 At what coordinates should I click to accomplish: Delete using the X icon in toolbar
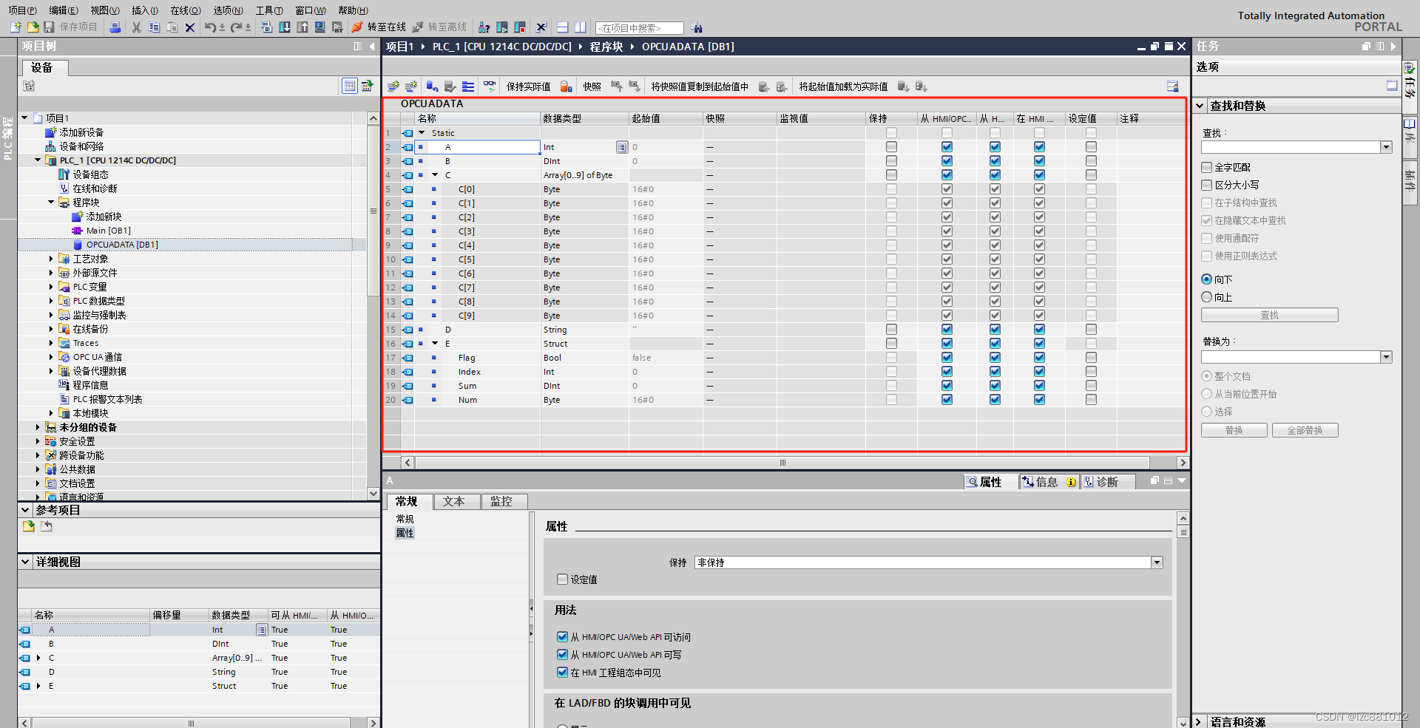pos(190,27)
